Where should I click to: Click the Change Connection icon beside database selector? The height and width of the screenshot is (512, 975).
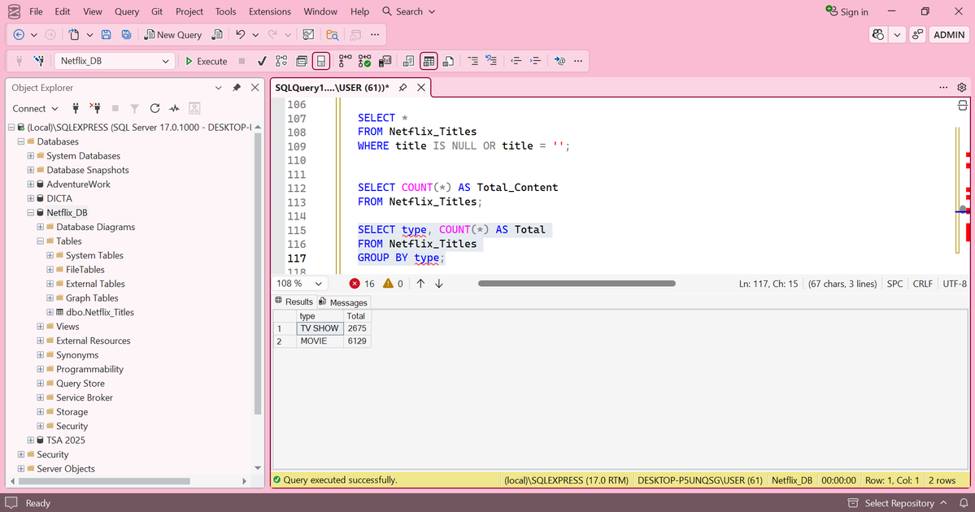39,61
